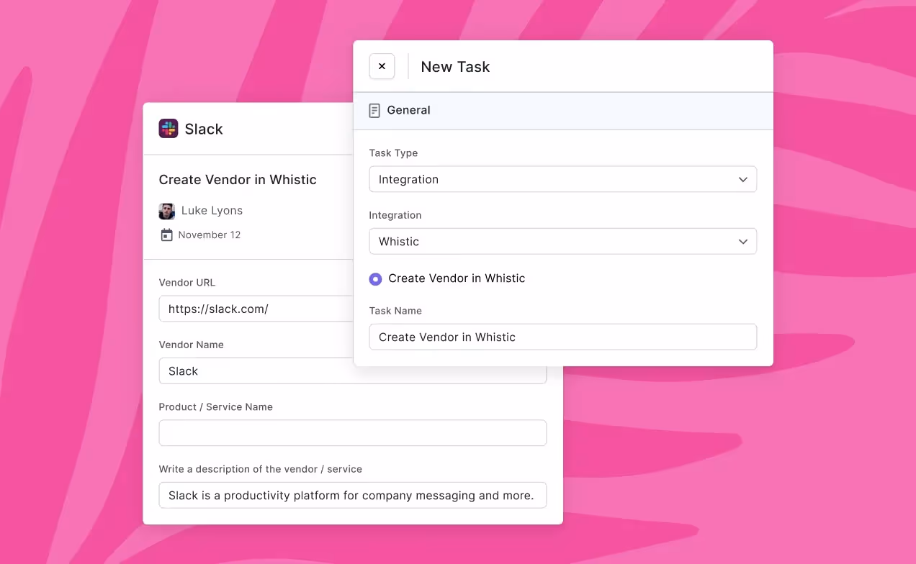Click the Vendor URL input field
Viewport: 916px width, 564px height.
256,309
